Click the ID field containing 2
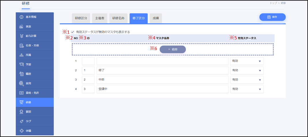 point(88,80)
